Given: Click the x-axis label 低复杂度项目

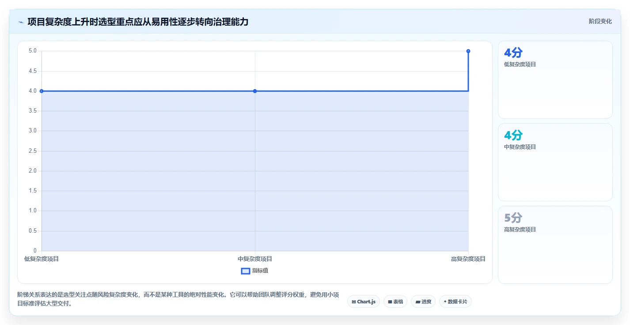Looking at the screenshot, I should point(42,259).
